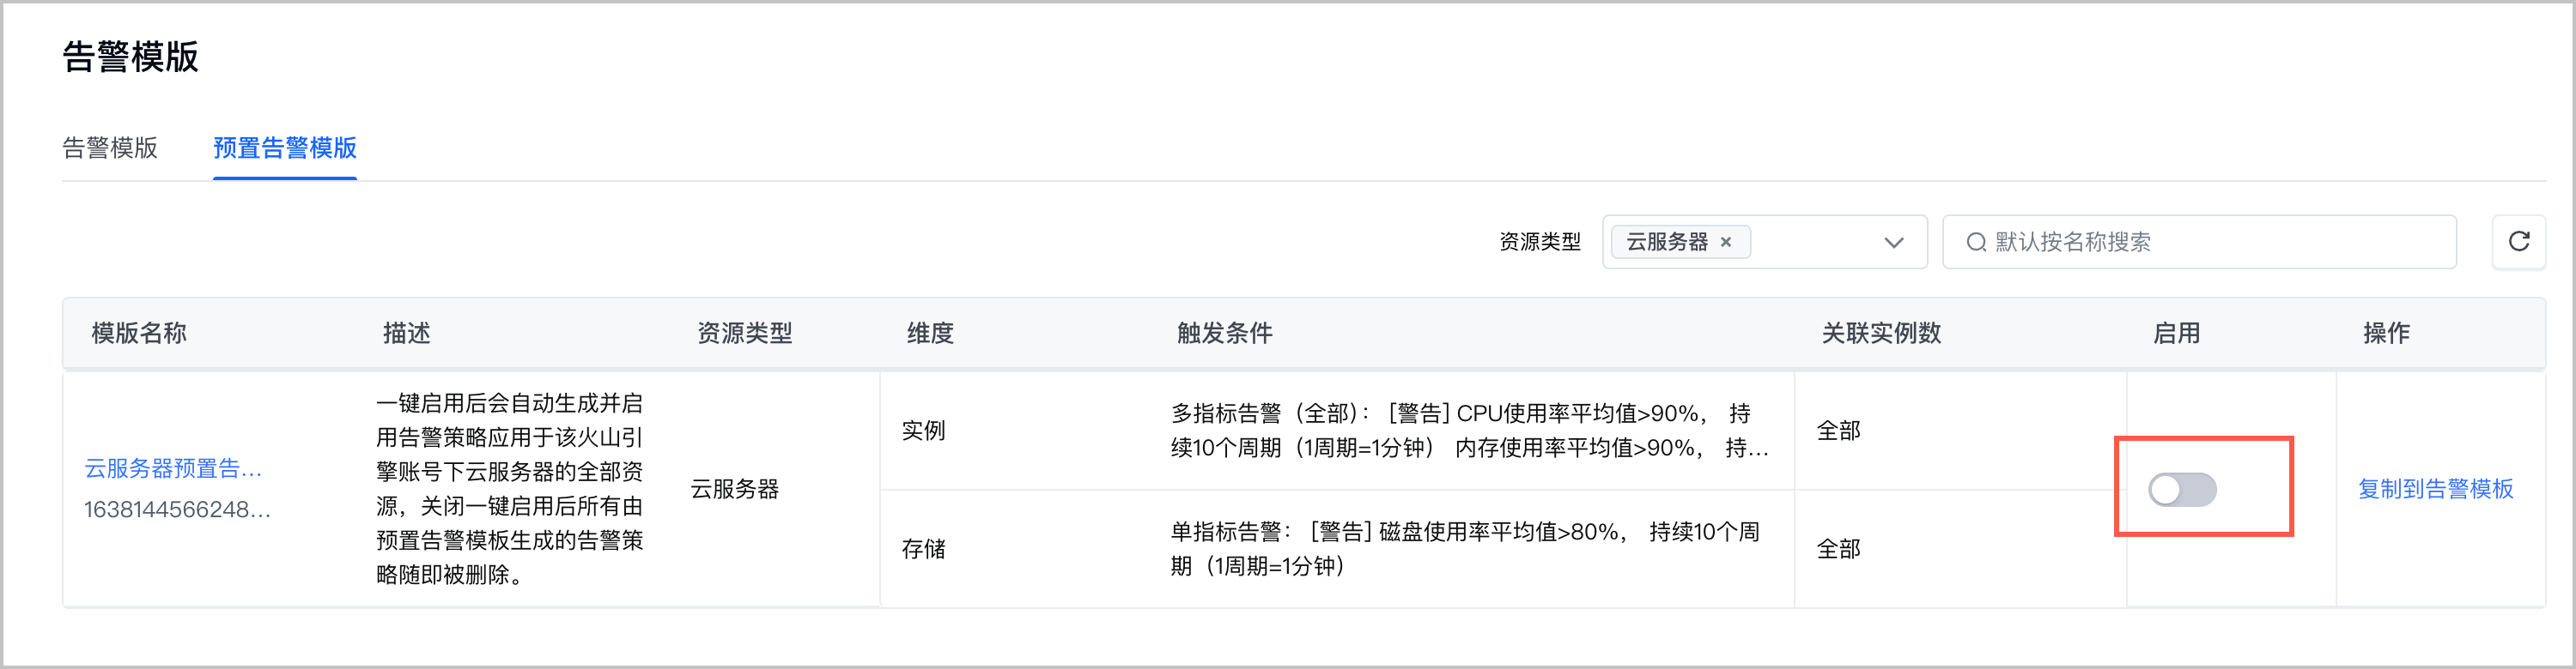Toggle the 启用 switch on
2576x669 pixels.
coord(2182,489)
